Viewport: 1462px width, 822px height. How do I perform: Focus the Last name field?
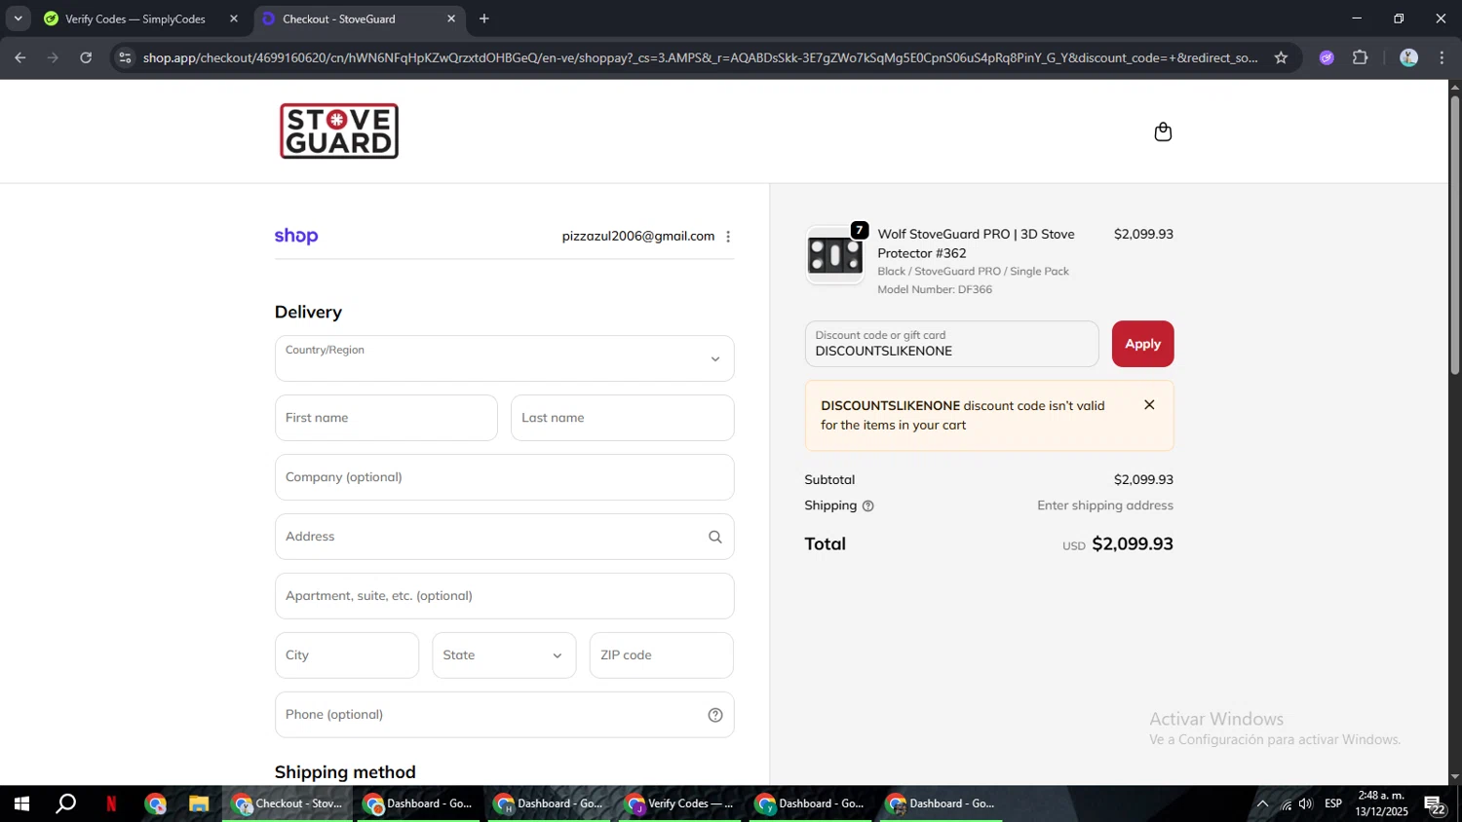622,418
